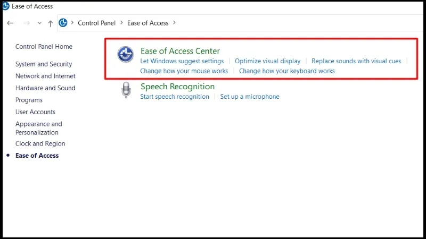Click the Up one level arrow
The image size is (426, 239).
(x=51, y=23)
